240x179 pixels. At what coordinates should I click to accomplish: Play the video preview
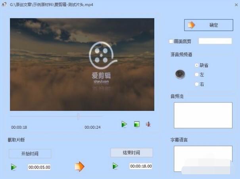[x=124, y=124]
